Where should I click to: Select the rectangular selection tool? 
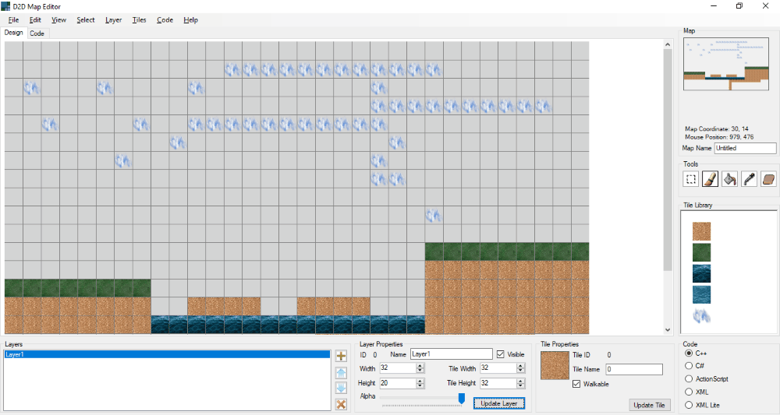click(x=690, y=179)
